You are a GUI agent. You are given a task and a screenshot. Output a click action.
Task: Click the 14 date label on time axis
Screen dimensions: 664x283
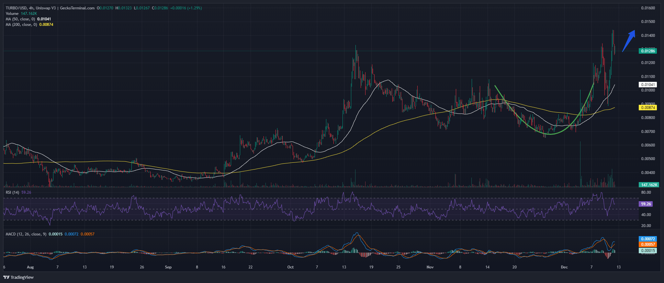(x=487, y=267)
